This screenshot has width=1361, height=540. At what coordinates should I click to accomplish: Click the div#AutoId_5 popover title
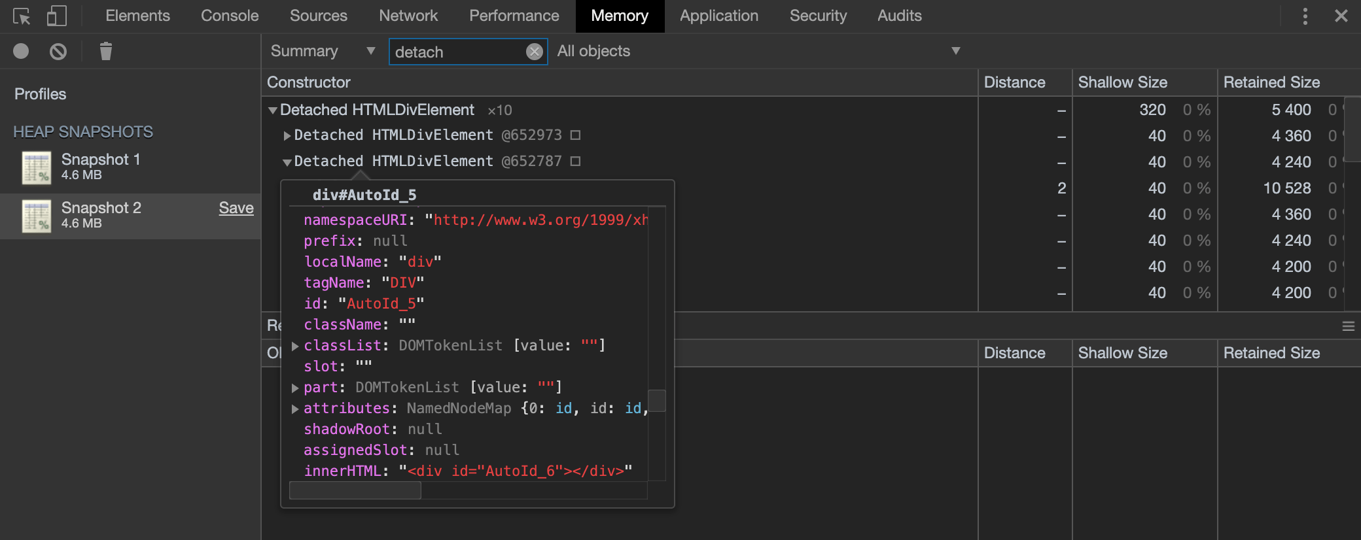click(x=364, y=195)
